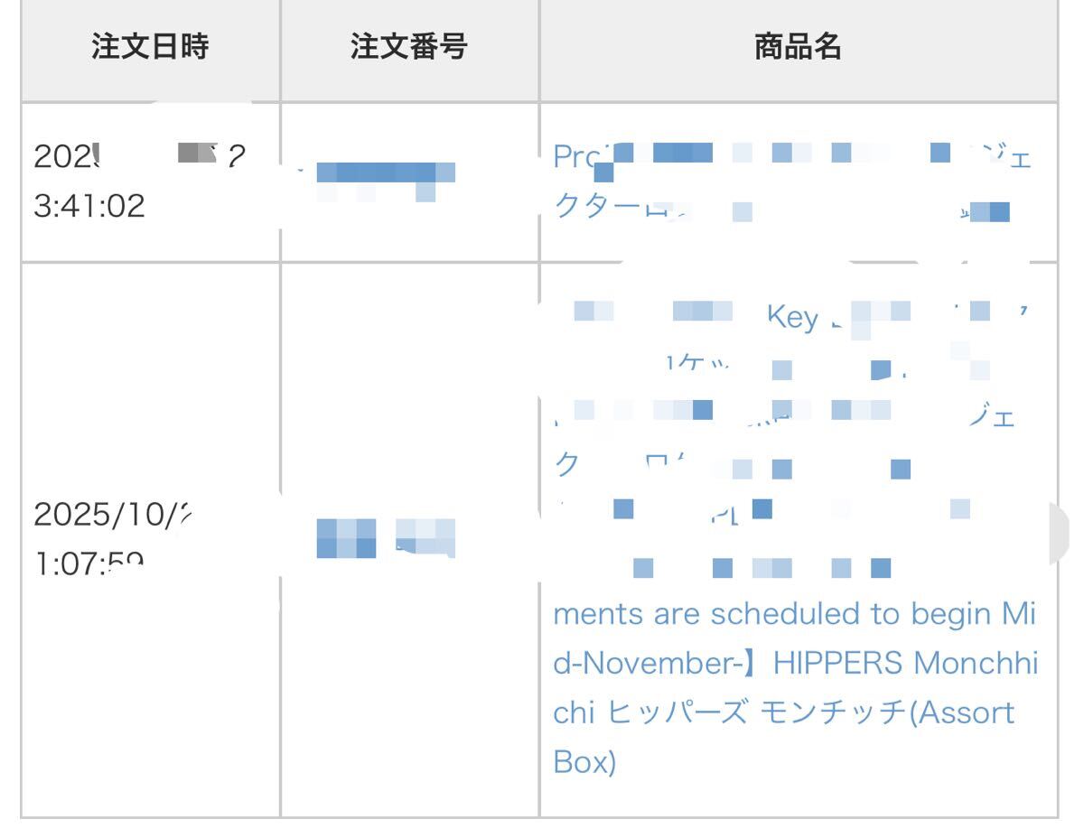Click the 注文番号 column header
The width and height of the screenshot is (1084, 838).
pyautogui.click(x=409, y=49)
